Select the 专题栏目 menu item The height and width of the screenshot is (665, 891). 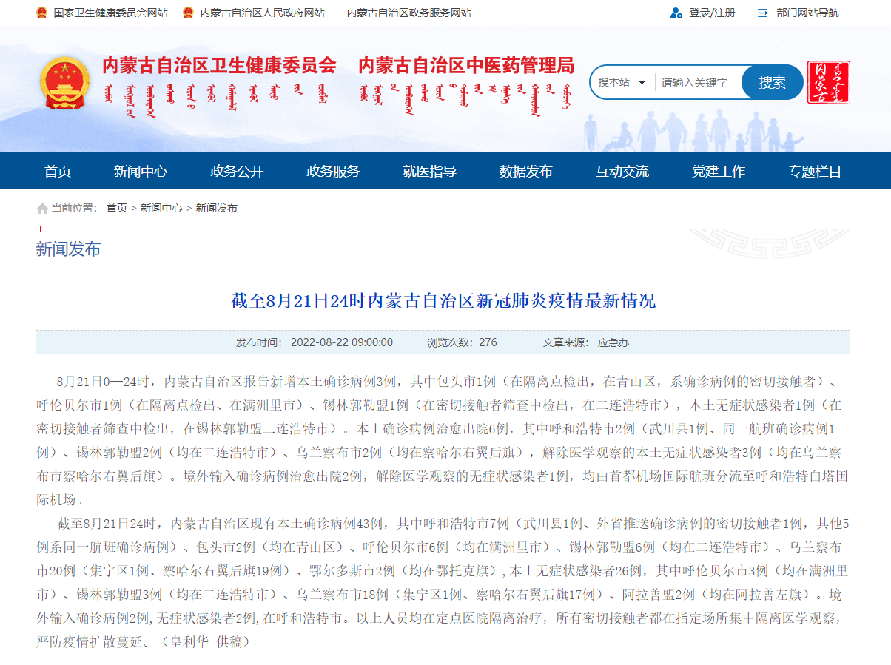pos(814,171)
